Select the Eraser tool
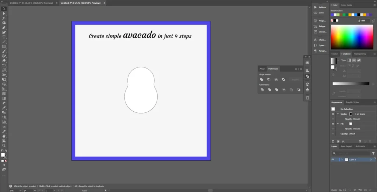377x192 pixels. tap(4, 61)
